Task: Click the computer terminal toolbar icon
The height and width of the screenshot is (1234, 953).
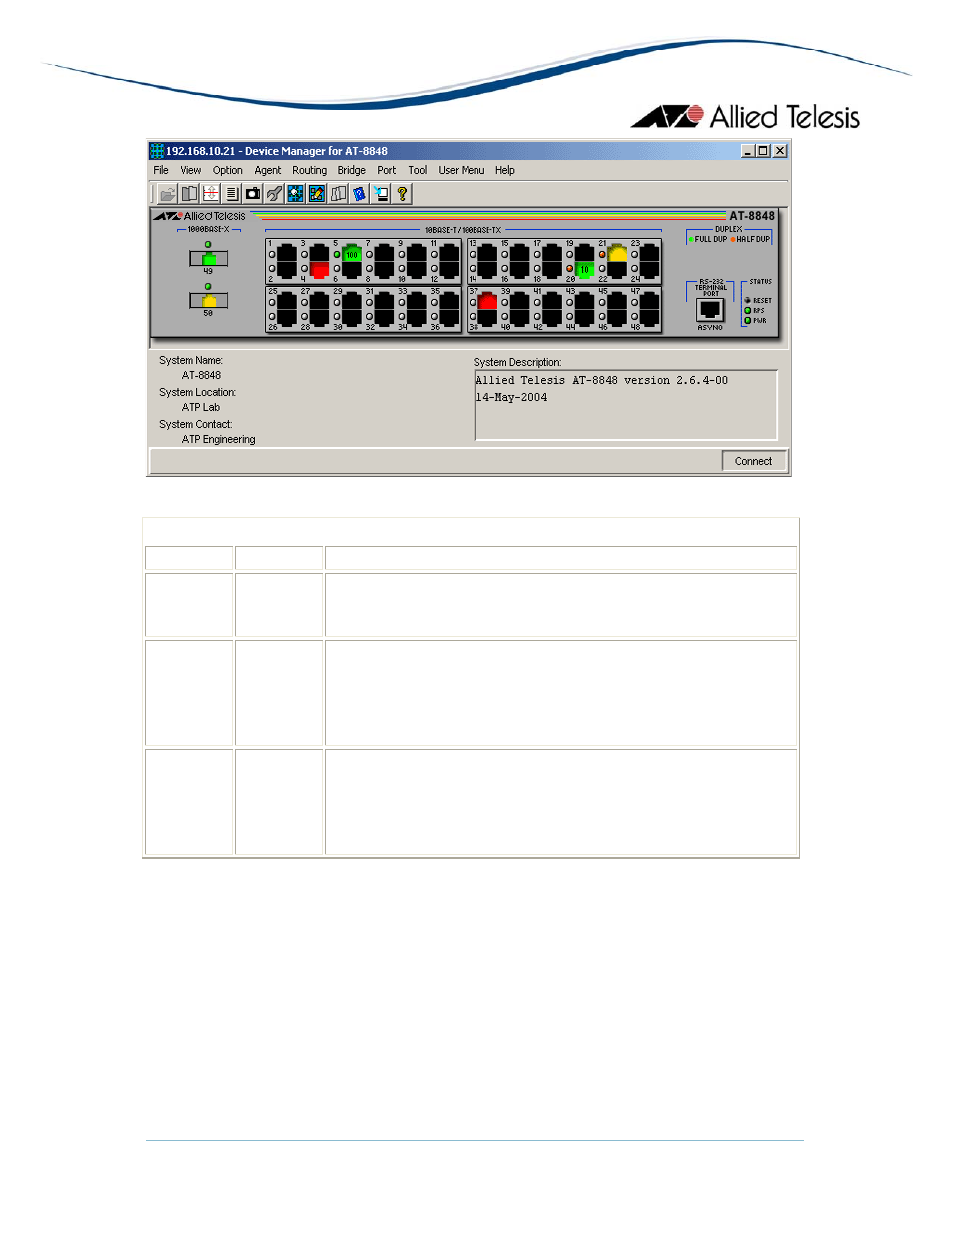Action: tap(381, 194)
